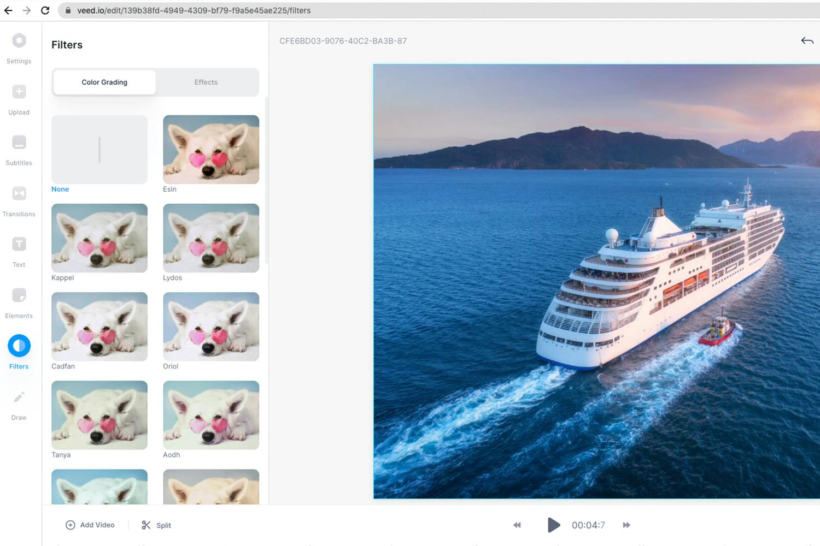Image resolution: width=820 pixels, height=546 pixels.
Task: Click the Add Video button
Action: coord(90,525)
